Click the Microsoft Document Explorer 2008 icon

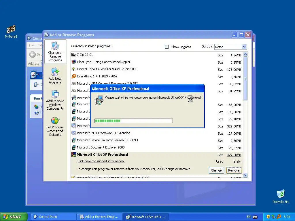point(74,147)
